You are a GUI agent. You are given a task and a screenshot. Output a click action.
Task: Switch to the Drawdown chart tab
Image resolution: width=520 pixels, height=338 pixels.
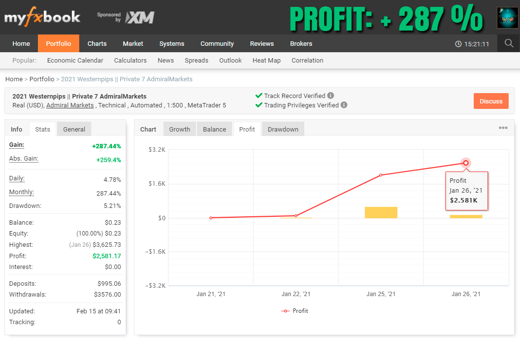pyautogui.click(x=283, y=129)
